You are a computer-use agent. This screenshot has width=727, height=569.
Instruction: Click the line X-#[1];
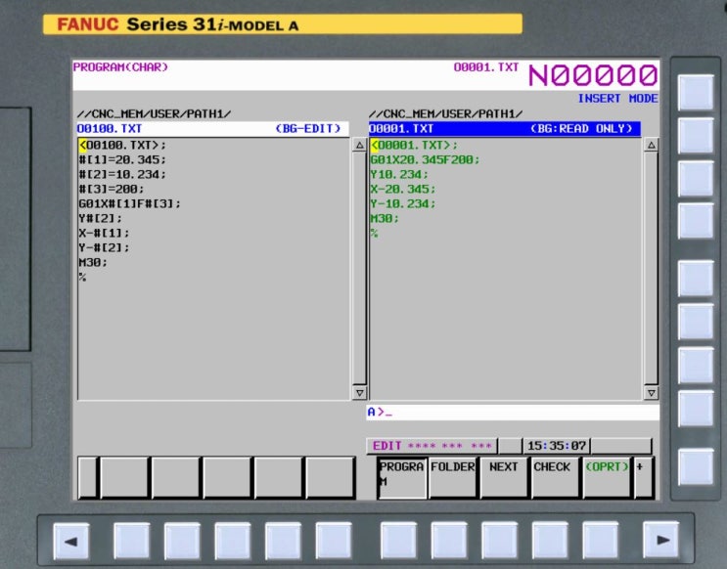[105, 233]
